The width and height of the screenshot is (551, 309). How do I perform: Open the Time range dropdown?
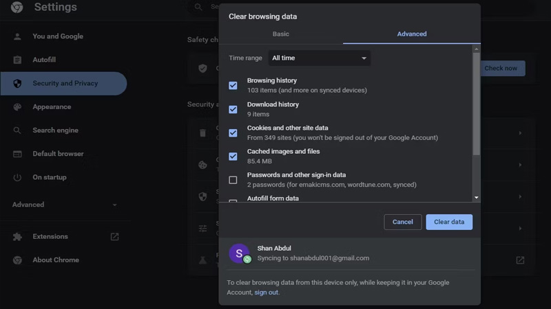point(320,58)
